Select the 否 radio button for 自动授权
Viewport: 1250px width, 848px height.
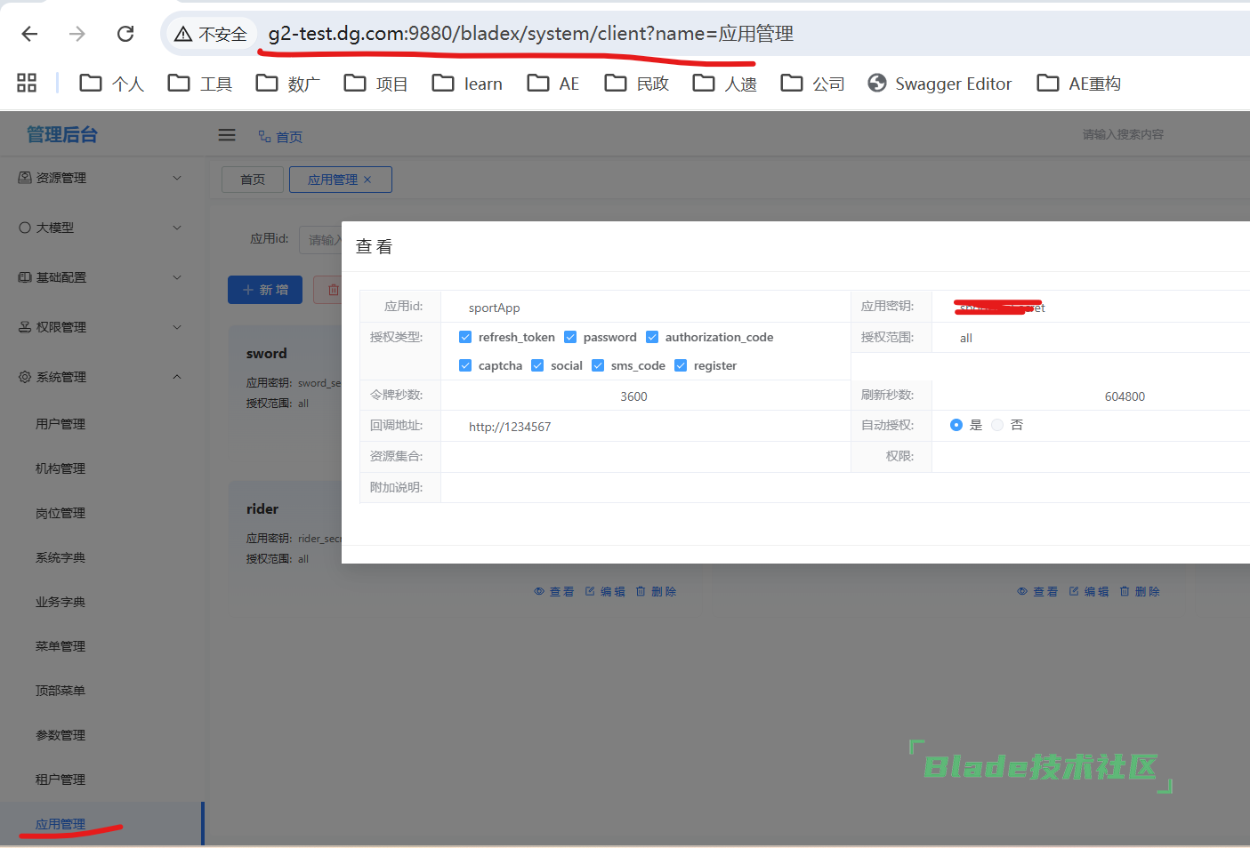point(997,425)
